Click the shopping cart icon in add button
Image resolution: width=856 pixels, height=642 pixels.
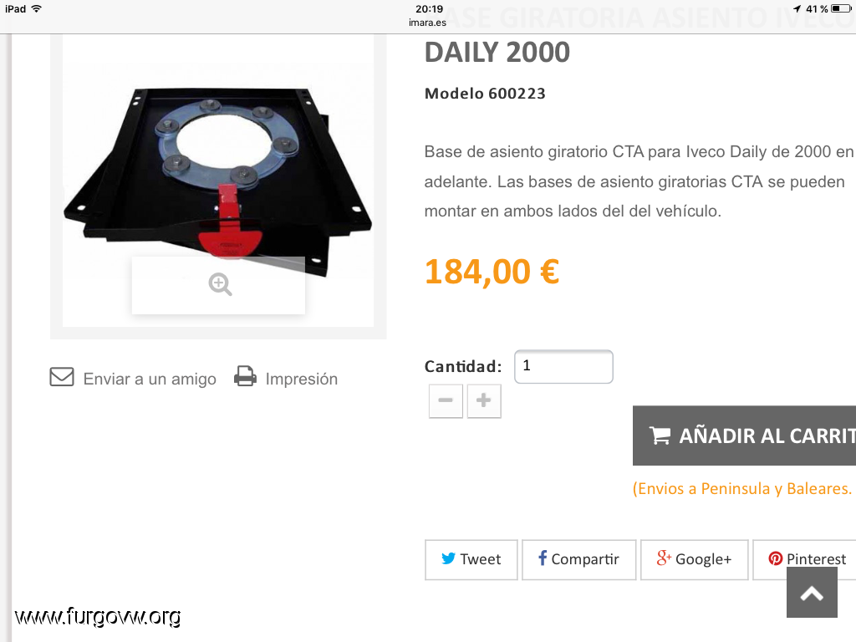point(660,435)
